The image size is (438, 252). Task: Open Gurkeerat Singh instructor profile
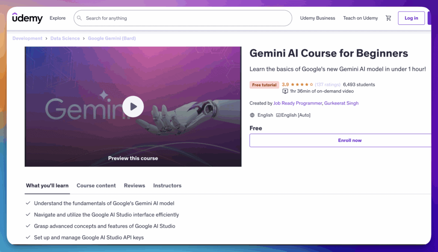point(341,103)
